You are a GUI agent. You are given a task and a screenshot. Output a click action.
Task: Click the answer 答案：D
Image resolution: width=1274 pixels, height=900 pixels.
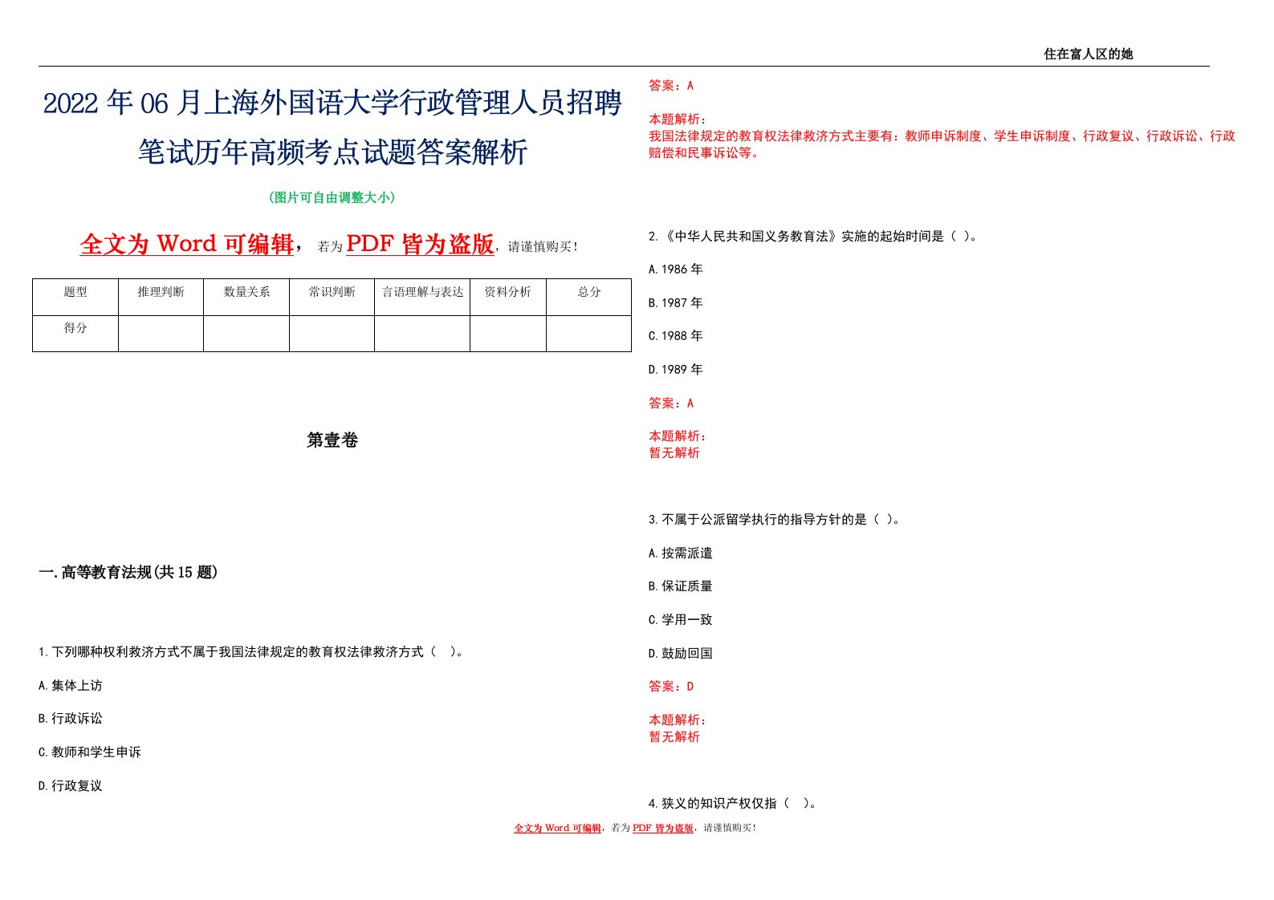coord(671,686)
